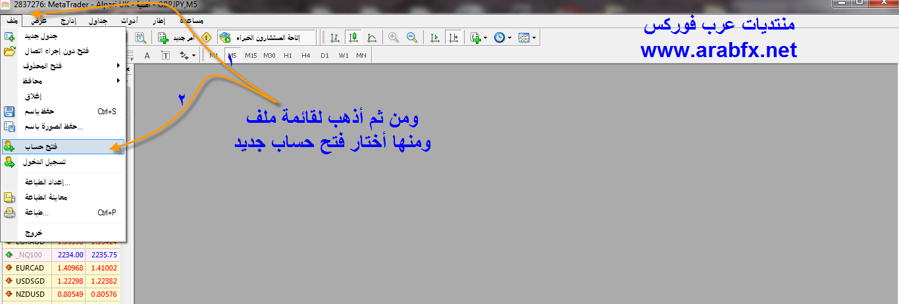Viewport: 899px width, 304px height.
Task: Open the عرض (View) menu
Action: (x=39, y=21)
